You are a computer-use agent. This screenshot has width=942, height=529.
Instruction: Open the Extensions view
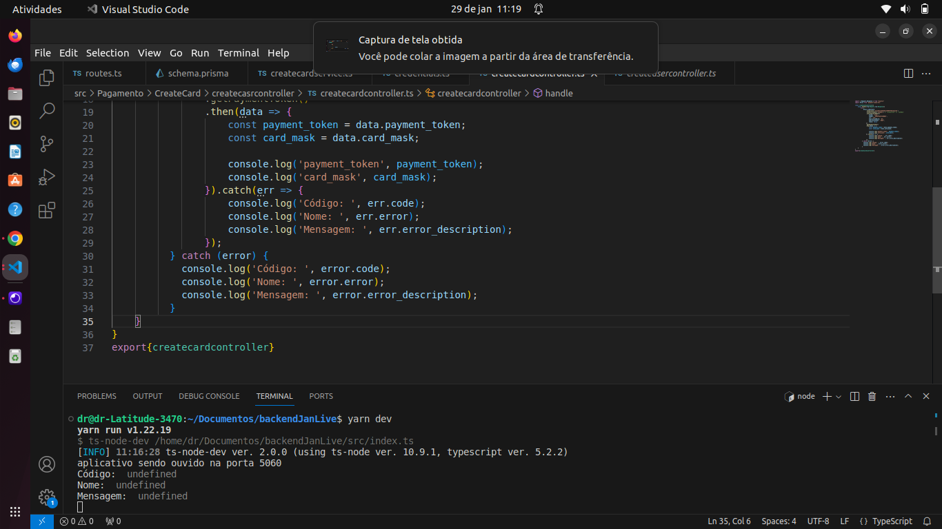47,210
